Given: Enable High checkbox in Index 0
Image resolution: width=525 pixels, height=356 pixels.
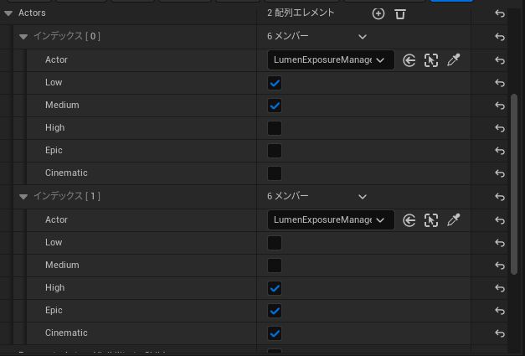Looking at the screenshot, I should pyautogui.click(x=274, y=128).
